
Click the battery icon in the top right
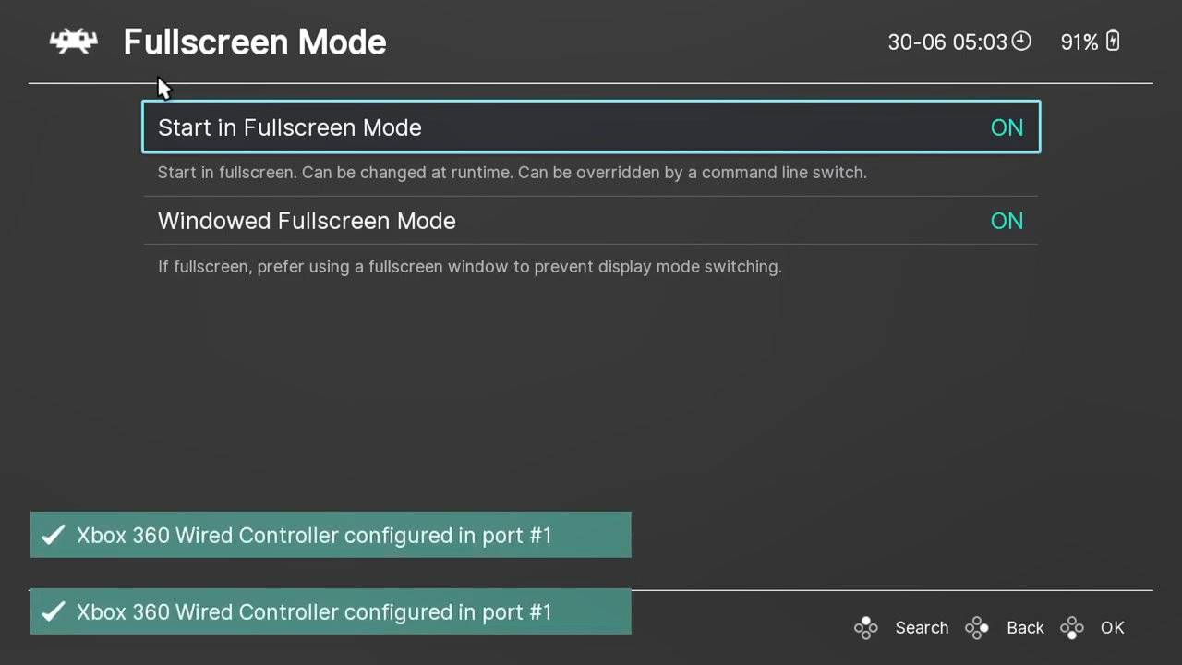[x=1112, y=41]
